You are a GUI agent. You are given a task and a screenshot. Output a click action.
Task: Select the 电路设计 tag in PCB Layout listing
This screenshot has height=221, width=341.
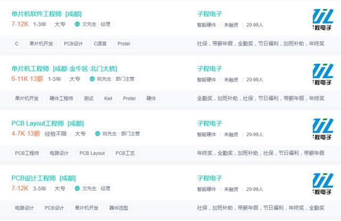click(59, 153)
